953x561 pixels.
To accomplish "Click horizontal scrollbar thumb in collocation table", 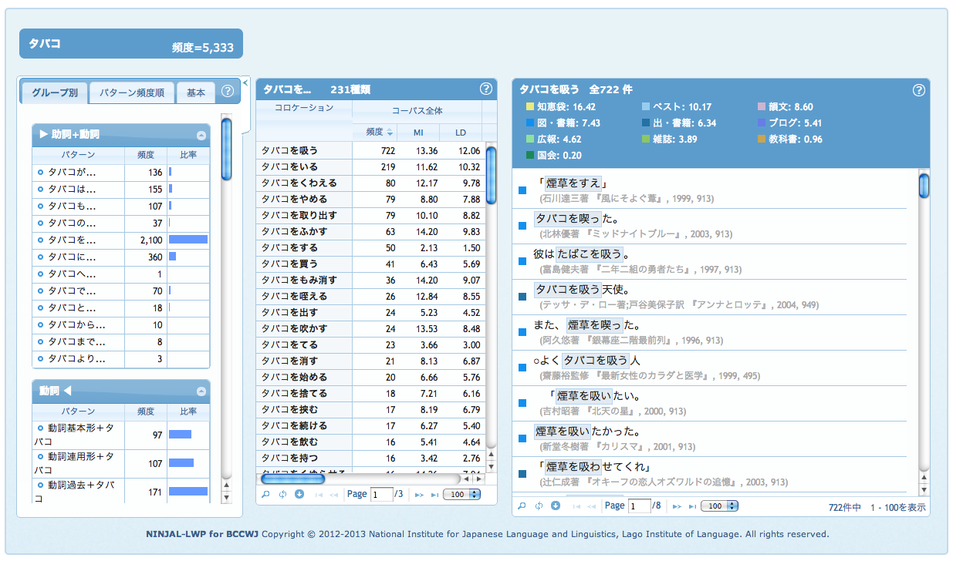I will click(x=292, y=478).
